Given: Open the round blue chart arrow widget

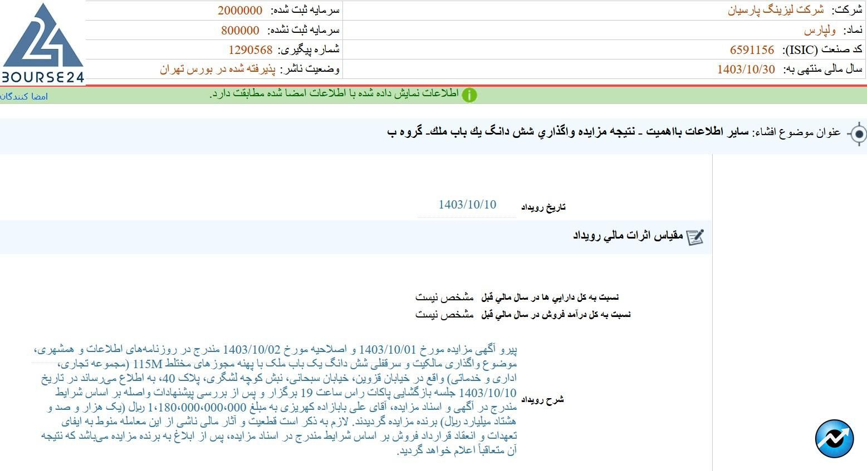Looking at the screenshot, I should click(x=834, y=439).
